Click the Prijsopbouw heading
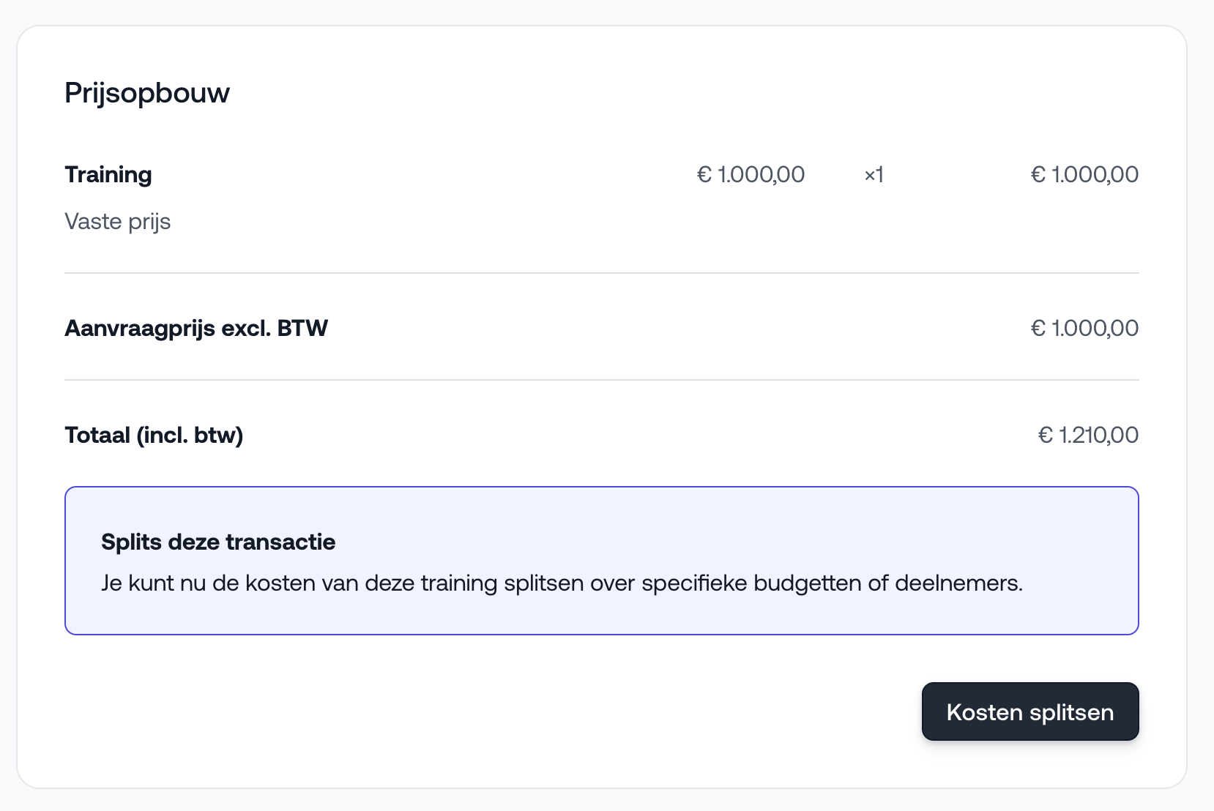 click(x=147, y=93)
